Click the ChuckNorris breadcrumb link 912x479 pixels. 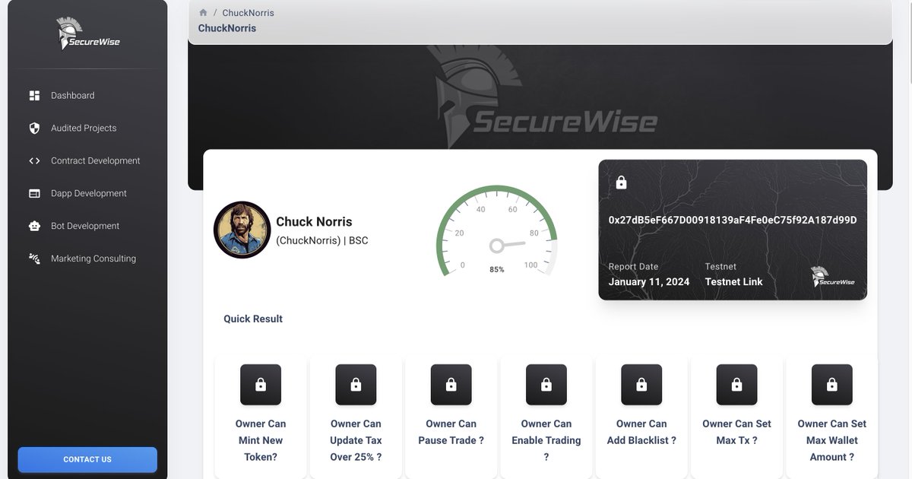coord(248,13)
